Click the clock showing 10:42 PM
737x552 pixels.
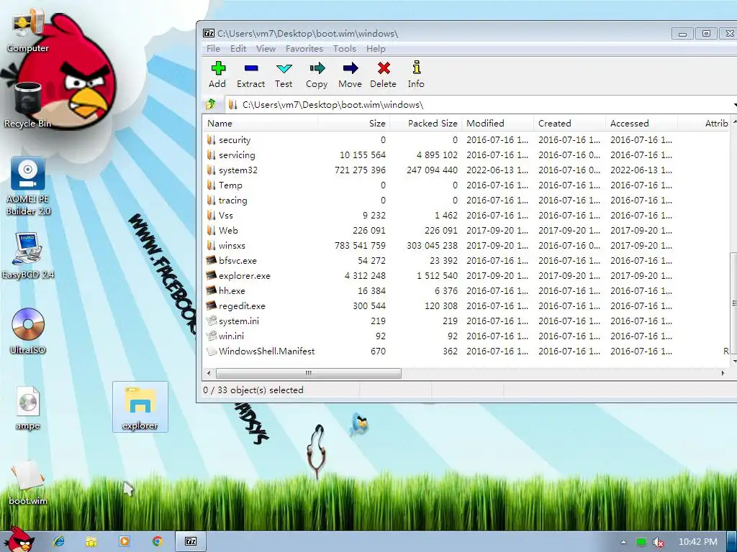(x=698, y=542)
